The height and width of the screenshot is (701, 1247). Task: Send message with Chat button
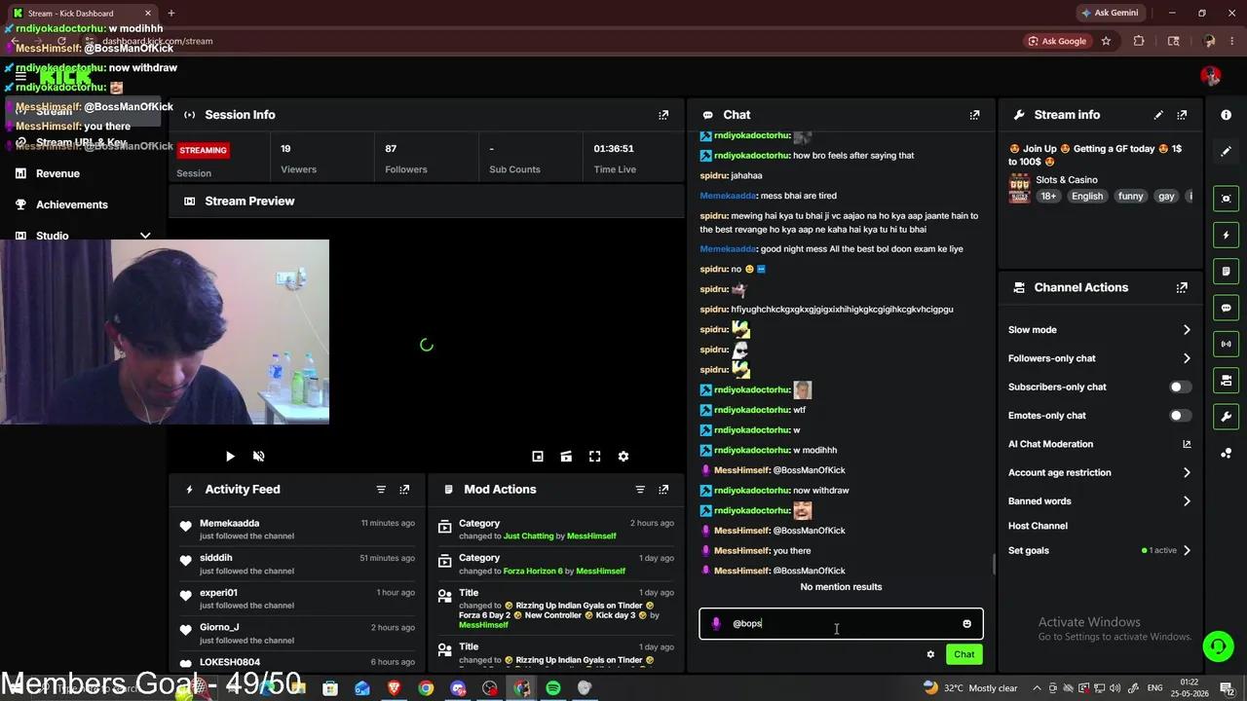tap(964, 654)
